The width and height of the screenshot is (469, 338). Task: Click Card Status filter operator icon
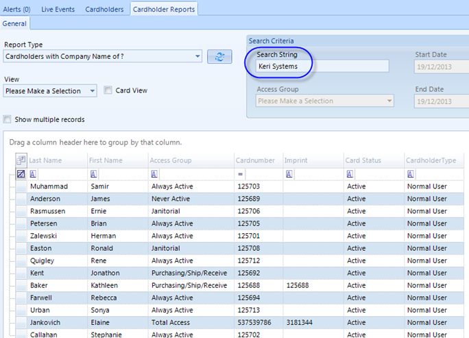click(350, 174)
